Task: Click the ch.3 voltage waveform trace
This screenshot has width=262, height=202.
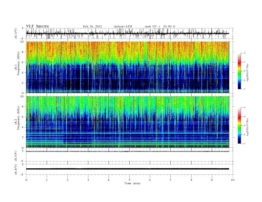Action: click(127, 151)
